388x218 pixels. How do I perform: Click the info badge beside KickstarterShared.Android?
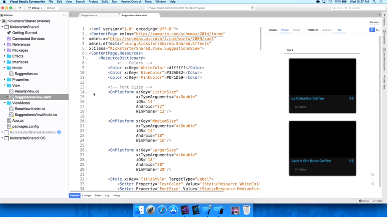59,132
